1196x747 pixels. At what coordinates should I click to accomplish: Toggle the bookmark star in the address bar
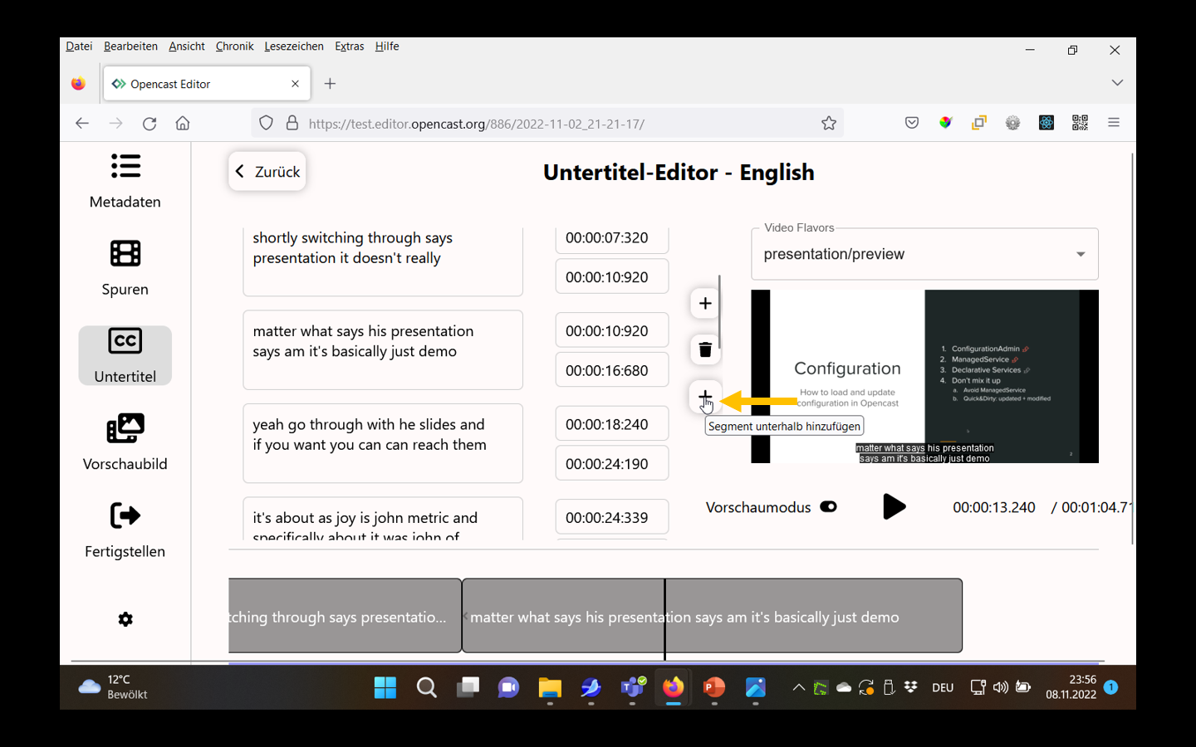pyautogui.click(x=829, y=122)
